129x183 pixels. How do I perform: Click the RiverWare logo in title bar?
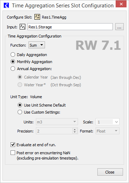[x=6, y=5]
